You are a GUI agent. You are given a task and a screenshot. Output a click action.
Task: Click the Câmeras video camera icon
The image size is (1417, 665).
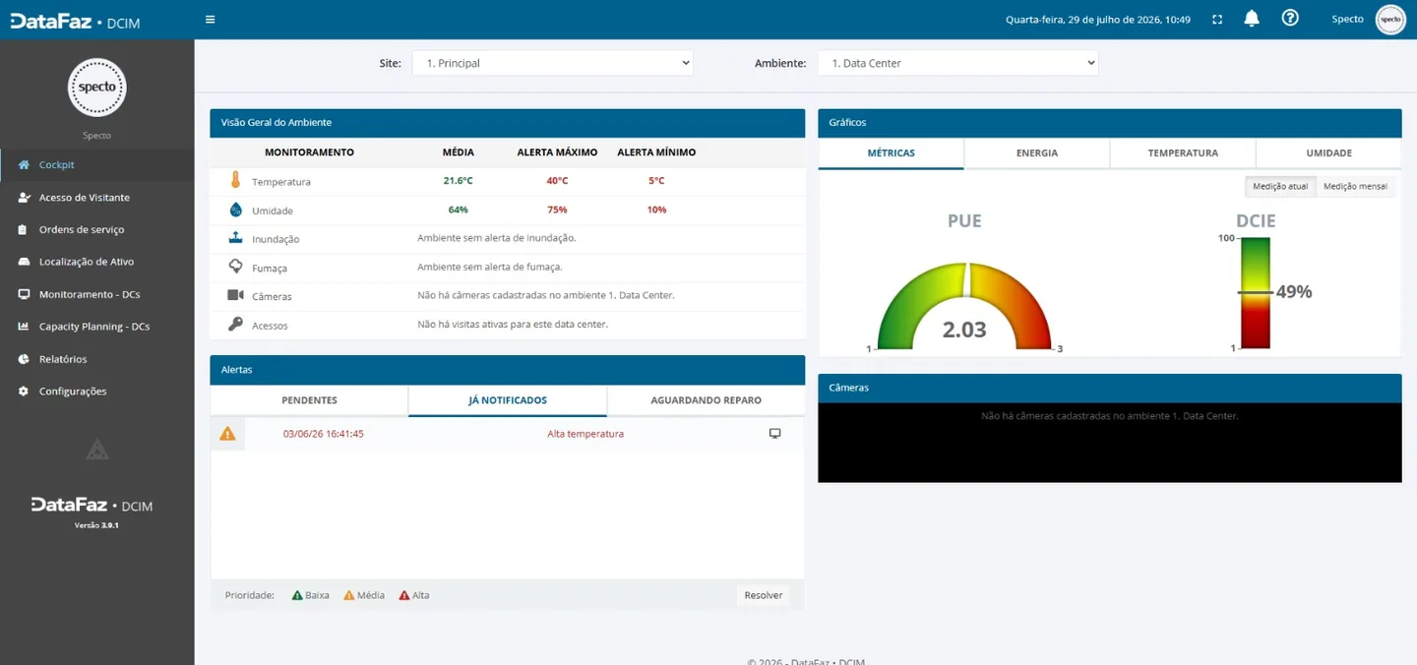235,295
